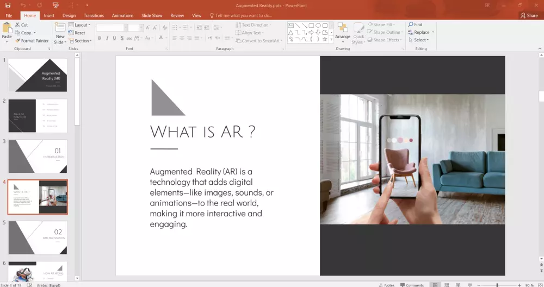Open the Section dropdown

pos(81,41)
